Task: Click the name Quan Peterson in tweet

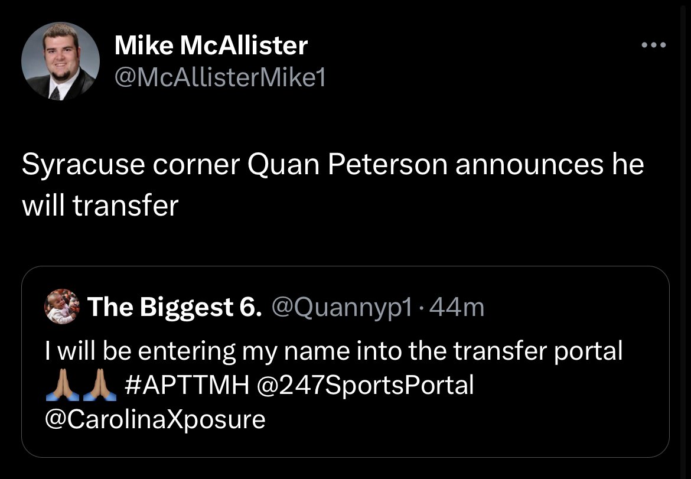Action: (x=347, y=165)
